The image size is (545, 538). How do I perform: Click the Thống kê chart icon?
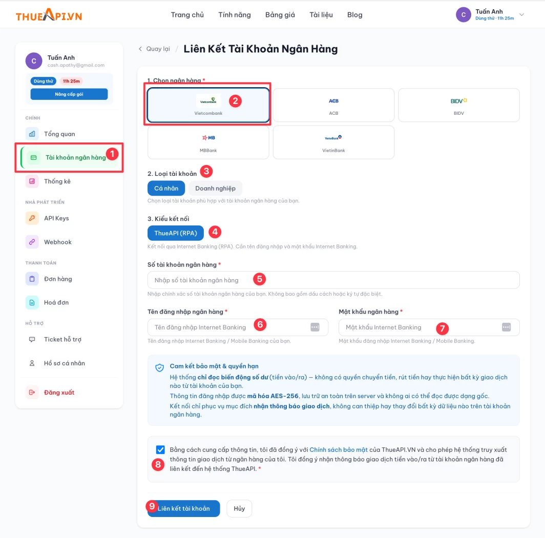click(x=32, y=181)
